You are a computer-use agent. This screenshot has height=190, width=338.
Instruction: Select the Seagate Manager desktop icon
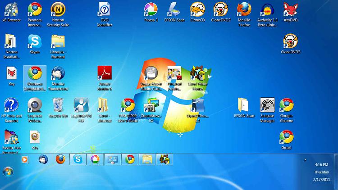(x=267, y=105)
